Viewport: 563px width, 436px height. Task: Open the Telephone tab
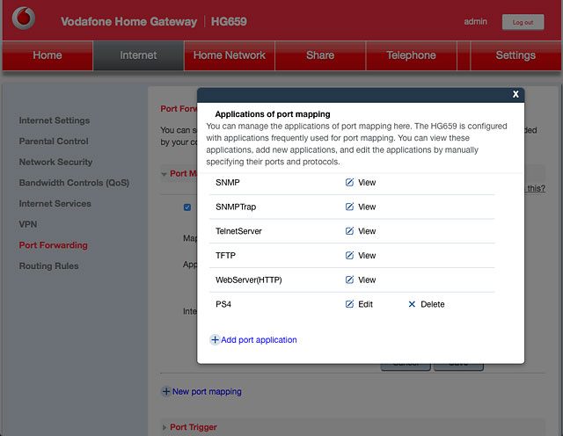411,55
